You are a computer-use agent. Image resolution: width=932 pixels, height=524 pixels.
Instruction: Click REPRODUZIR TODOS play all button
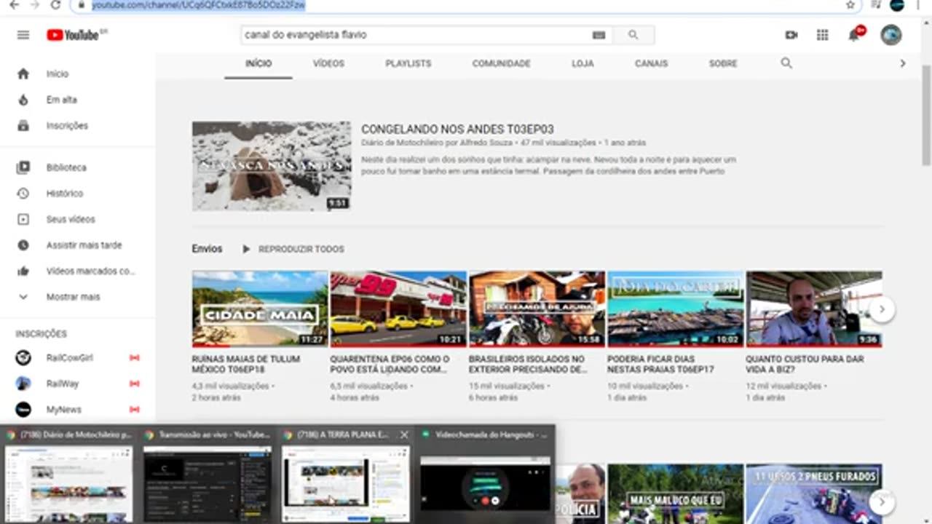pyautogui.click(x=293, y=249)
